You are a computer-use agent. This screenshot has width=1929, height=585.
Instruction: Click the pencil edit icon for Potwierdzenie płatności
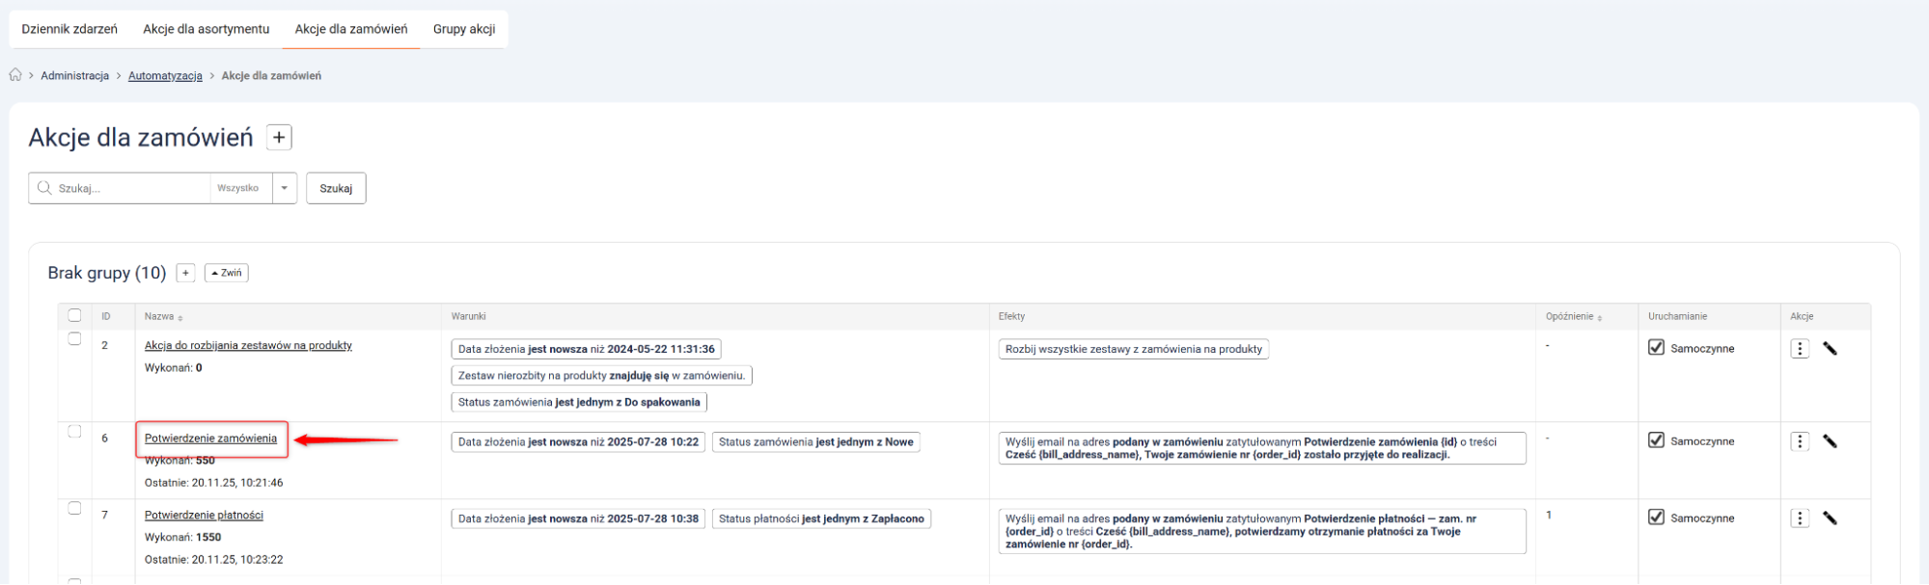(1830, 519)
